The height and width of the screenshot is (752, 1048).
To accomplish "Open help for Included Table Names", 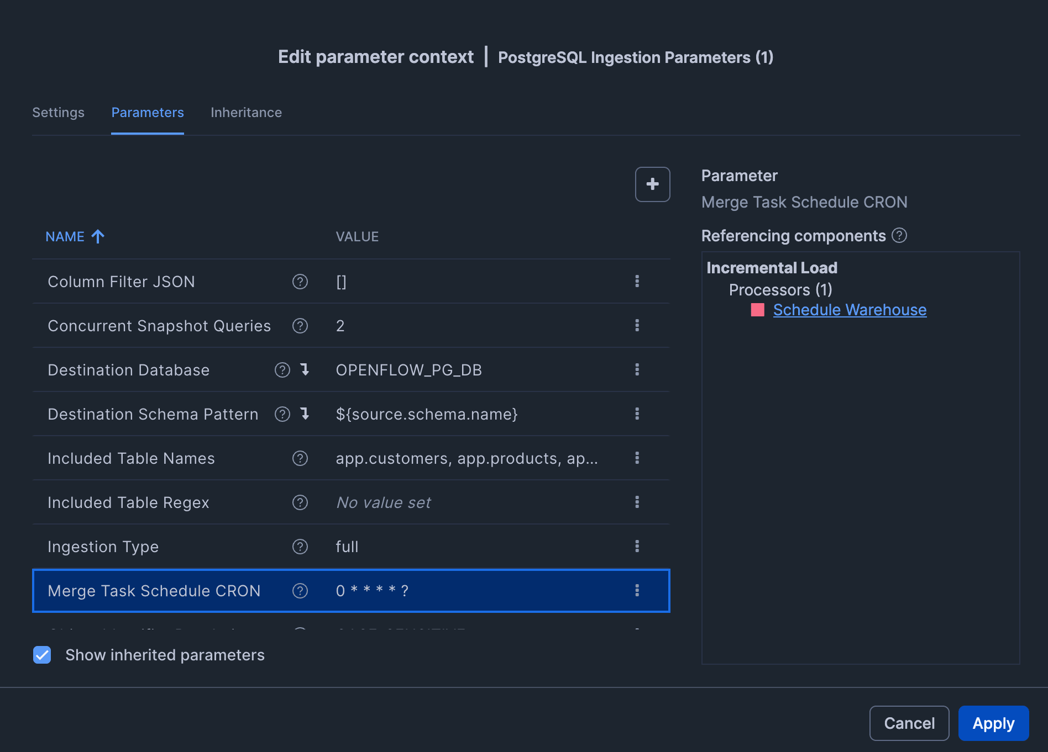I will coord(300,458).
